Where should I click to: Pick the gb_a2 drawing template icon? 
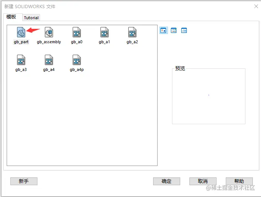pos(132,32)
